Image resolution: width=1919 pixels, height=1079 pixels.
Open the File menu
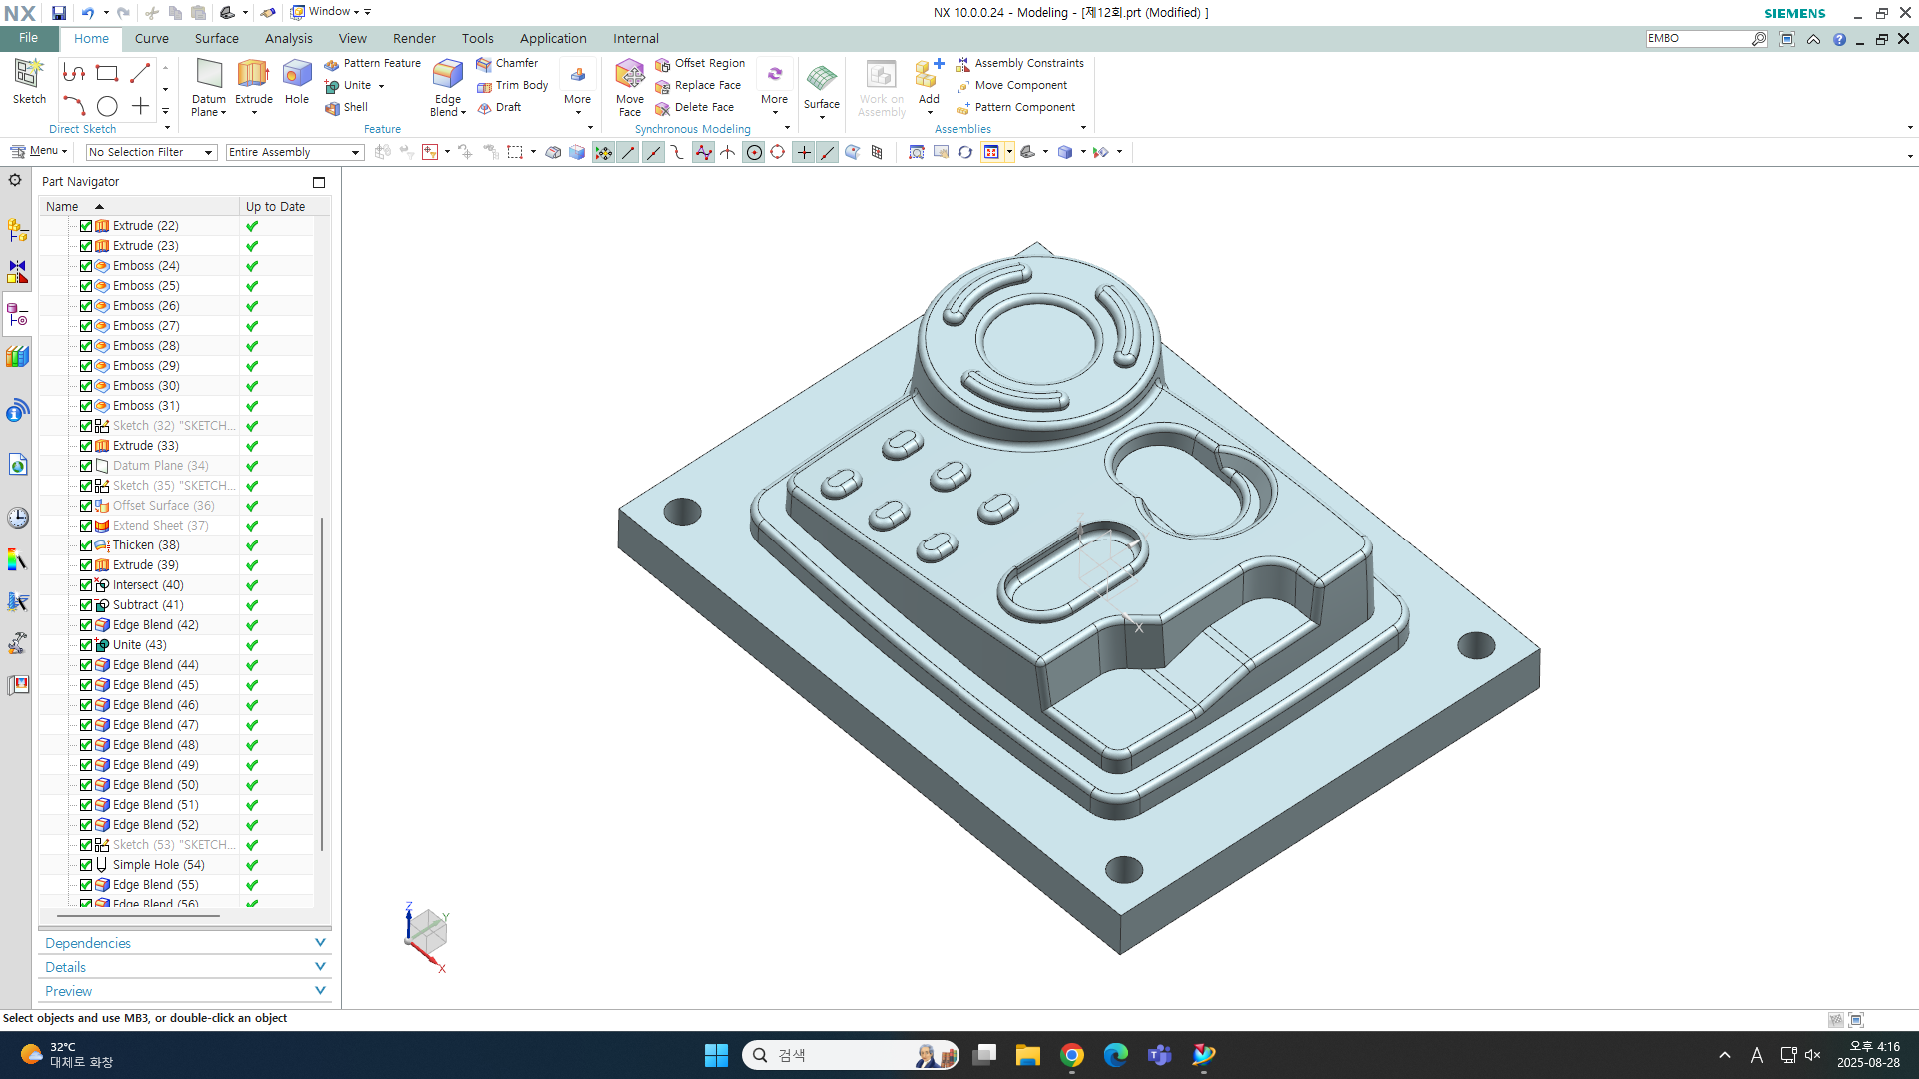coord(28,38)
